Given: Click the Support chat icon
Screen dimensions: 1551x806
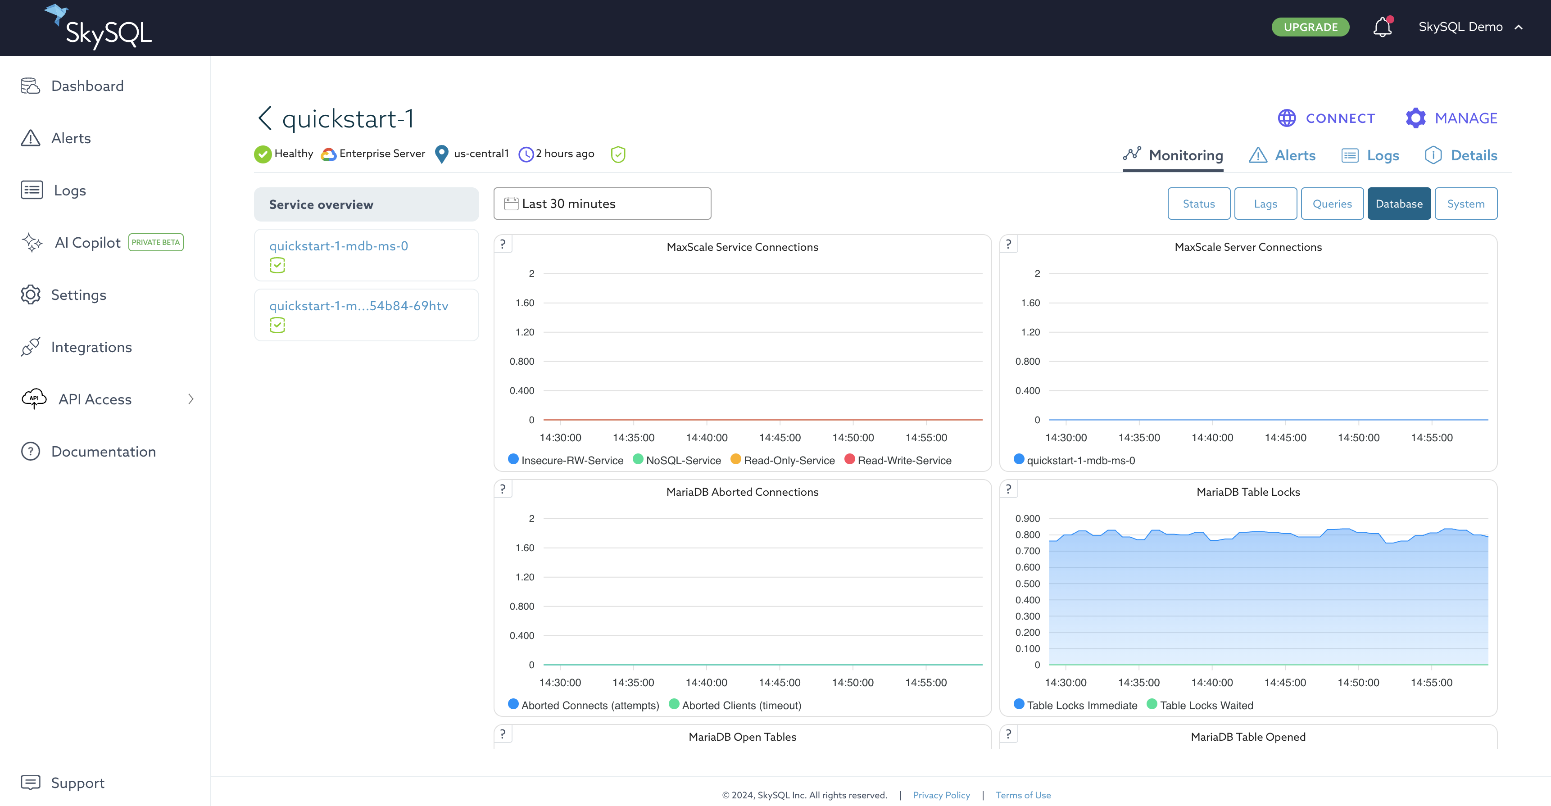Looking at the screenshot, I should tap(30, 783).
